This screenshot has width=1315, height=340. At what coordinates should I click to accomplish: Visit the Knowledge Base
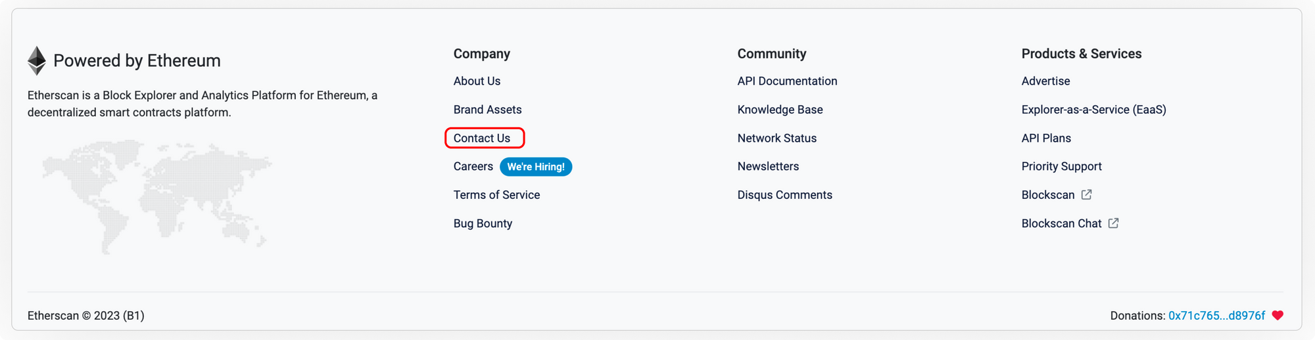point(780,110)
